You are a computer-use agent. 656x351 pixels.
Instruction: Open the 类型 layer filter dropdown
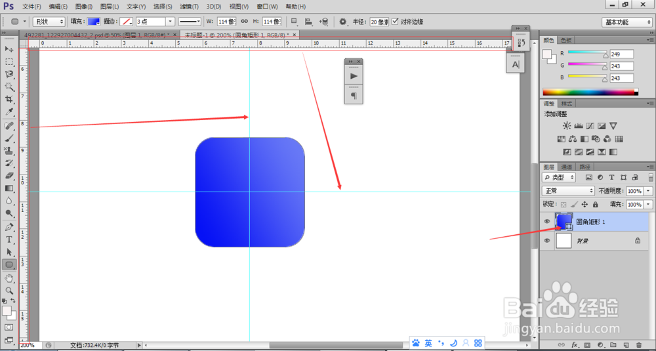pos(558,177)
